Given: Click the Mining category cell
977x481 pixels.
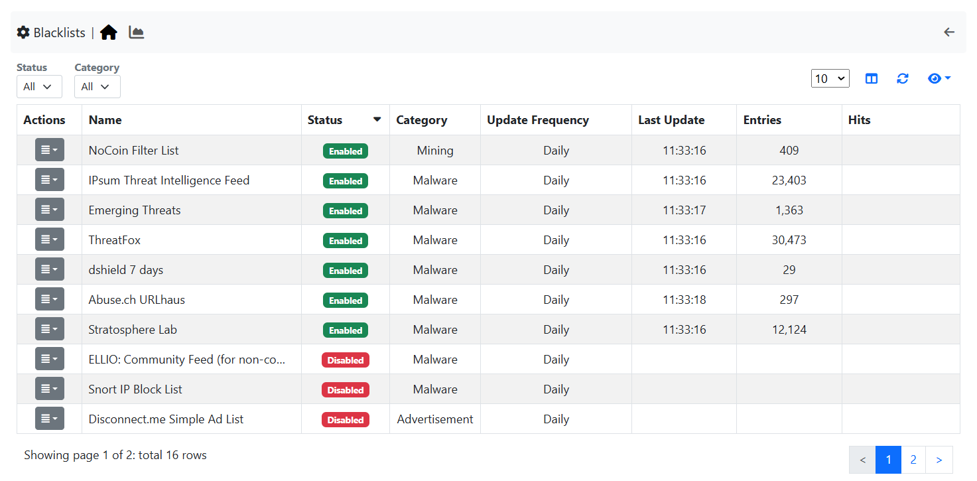Looking at the screenshot, I should [x=435, y=151].
